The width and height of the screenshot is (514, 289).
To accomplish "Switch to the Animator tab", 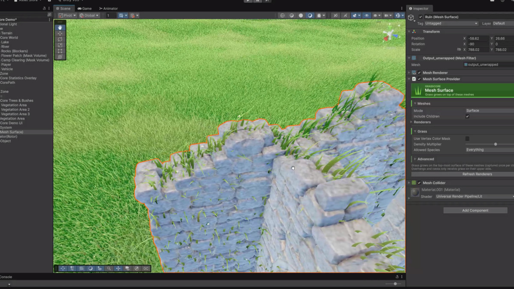I will click(108, 9).
